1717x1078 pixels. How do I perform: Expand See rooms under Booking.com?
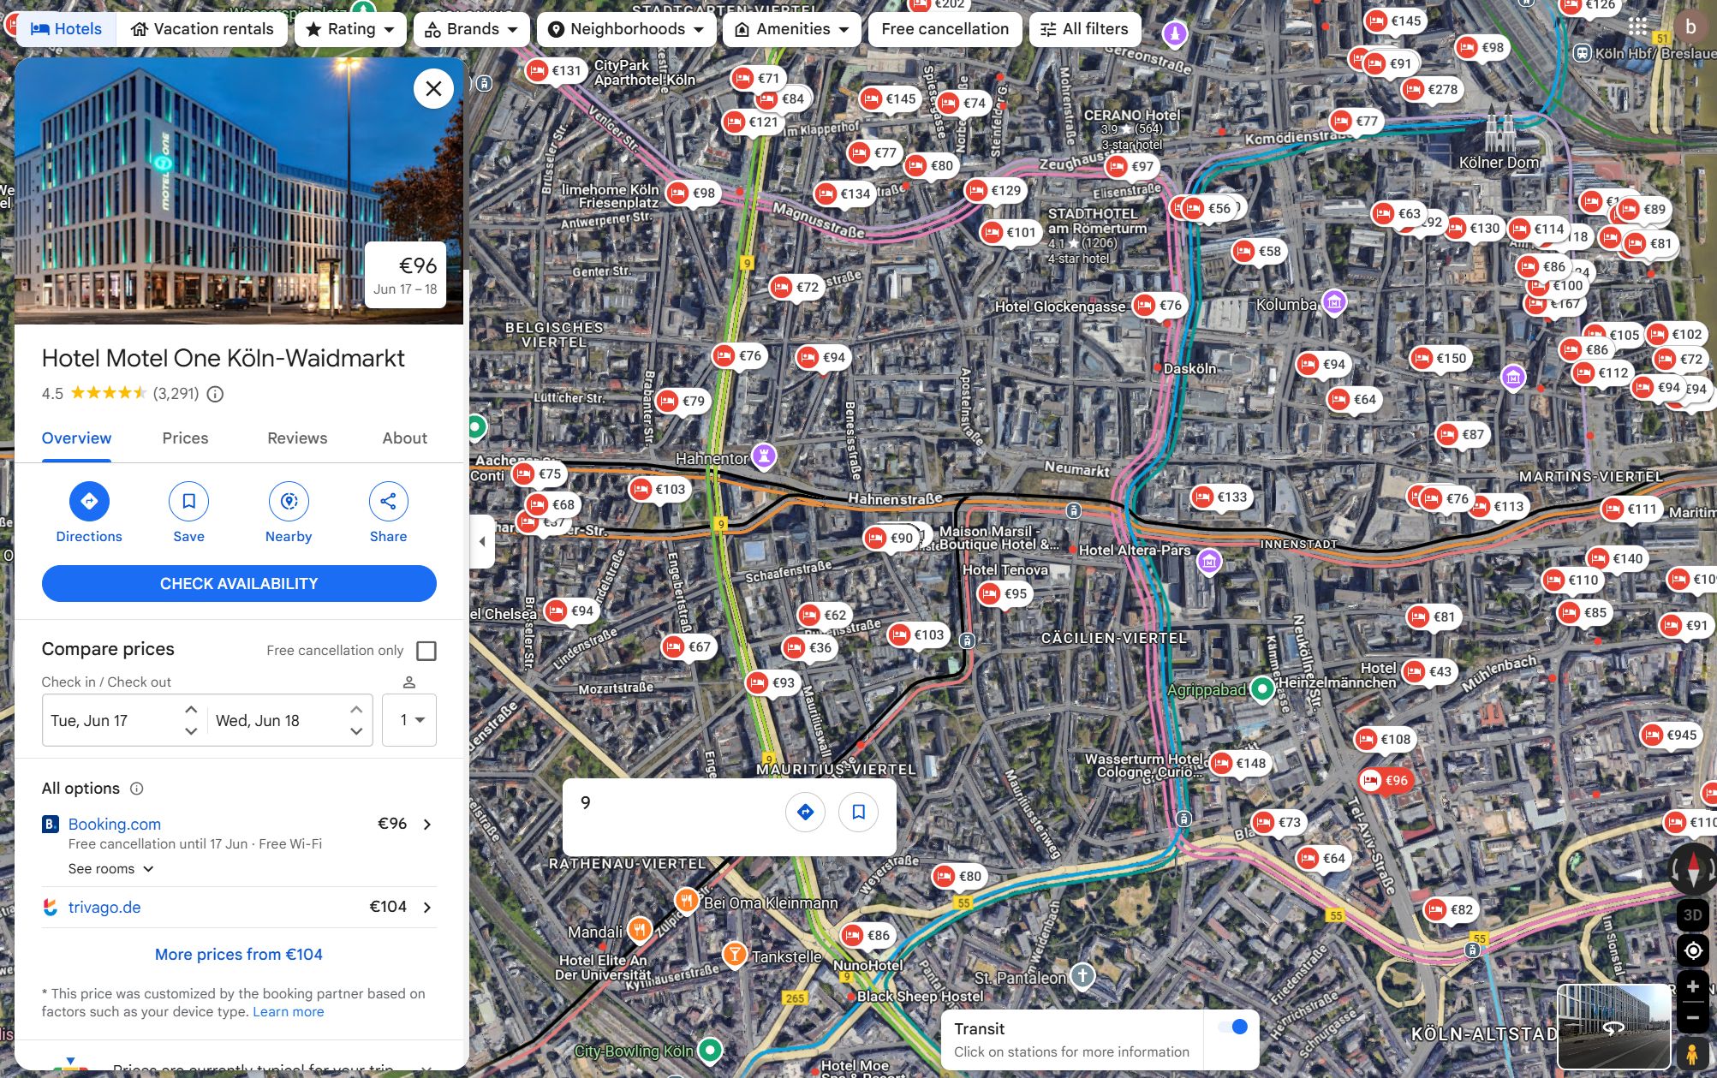111,869
